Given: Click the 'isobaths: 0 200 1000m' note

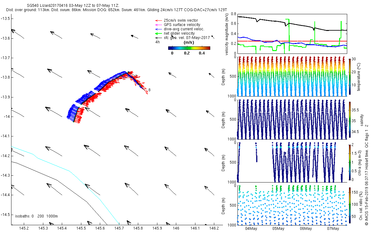Looking at the screenshot, I should coord(36,216).
